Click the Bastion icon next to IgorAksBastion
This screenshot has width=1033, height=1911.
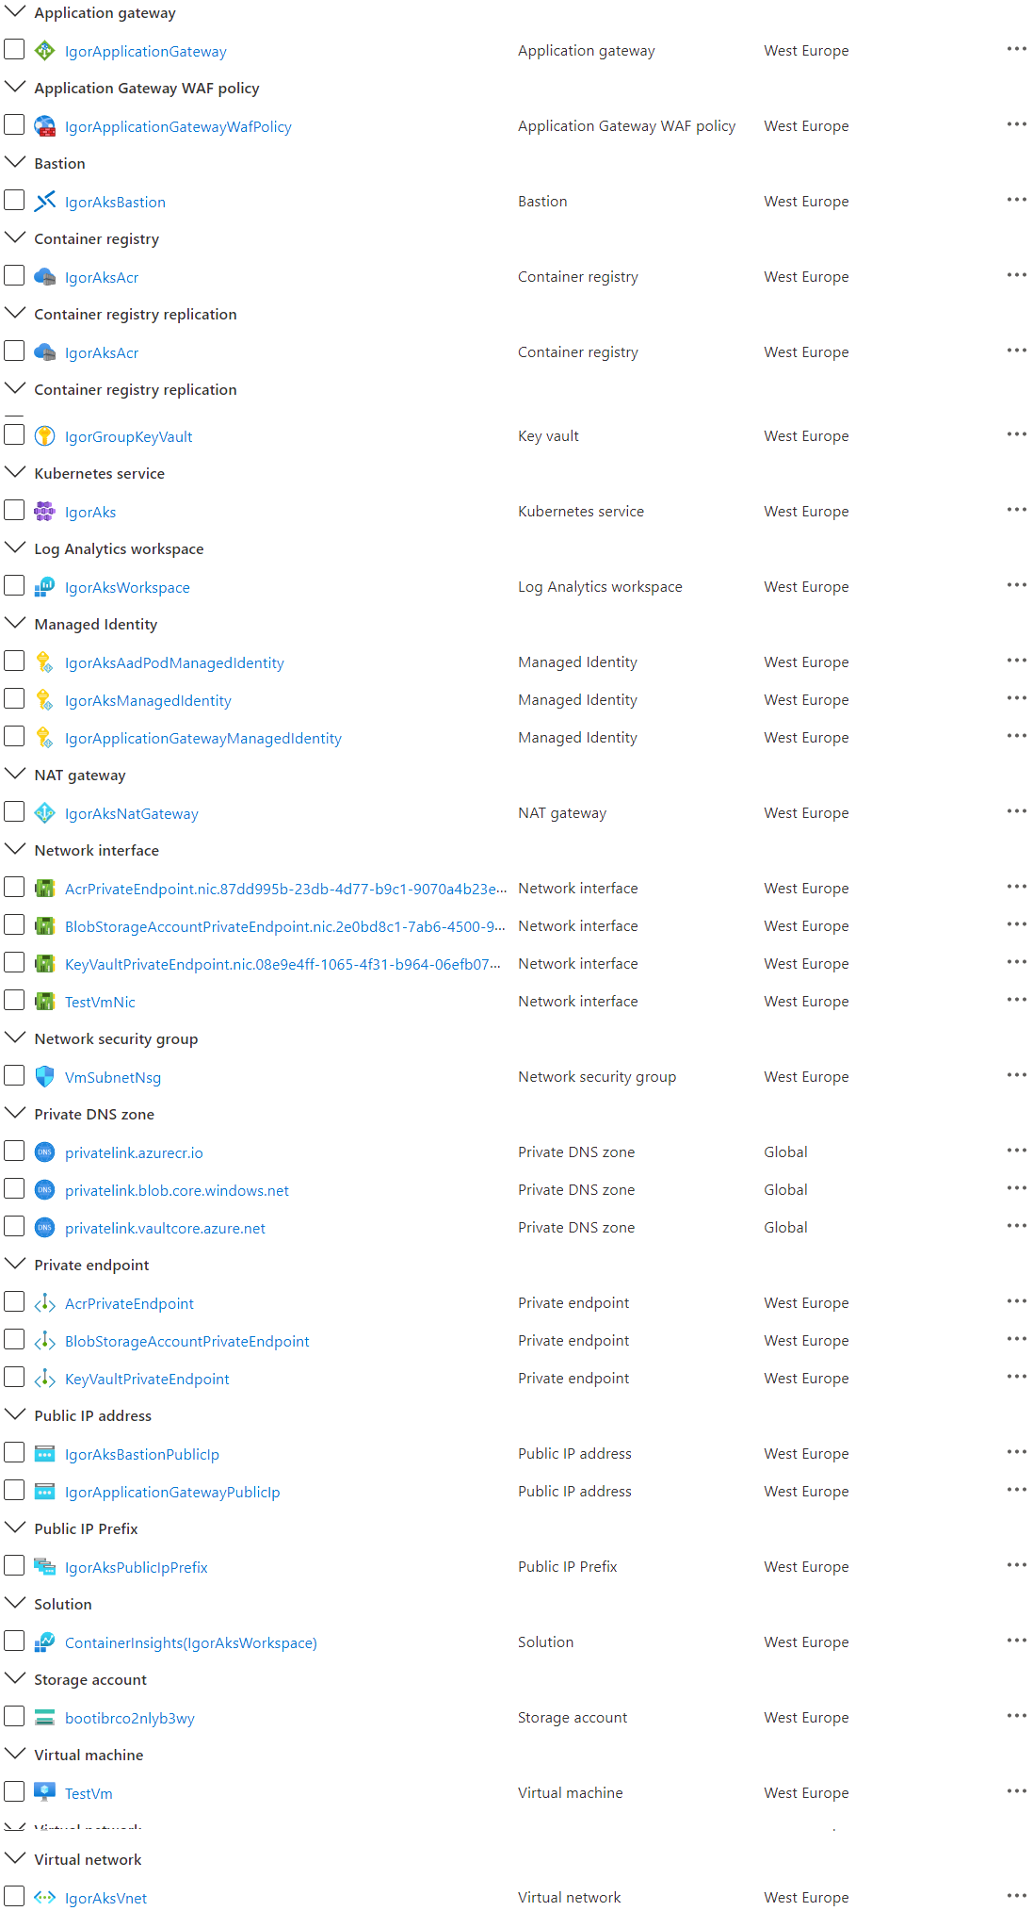tap(44, 202)
